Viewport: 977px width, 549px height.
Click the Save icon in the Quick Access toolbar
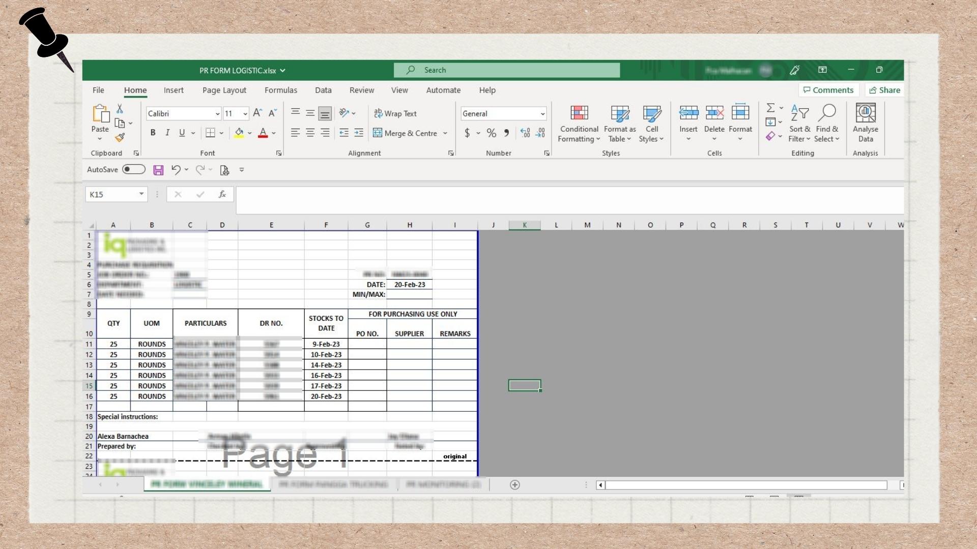[x=158, y=170]
